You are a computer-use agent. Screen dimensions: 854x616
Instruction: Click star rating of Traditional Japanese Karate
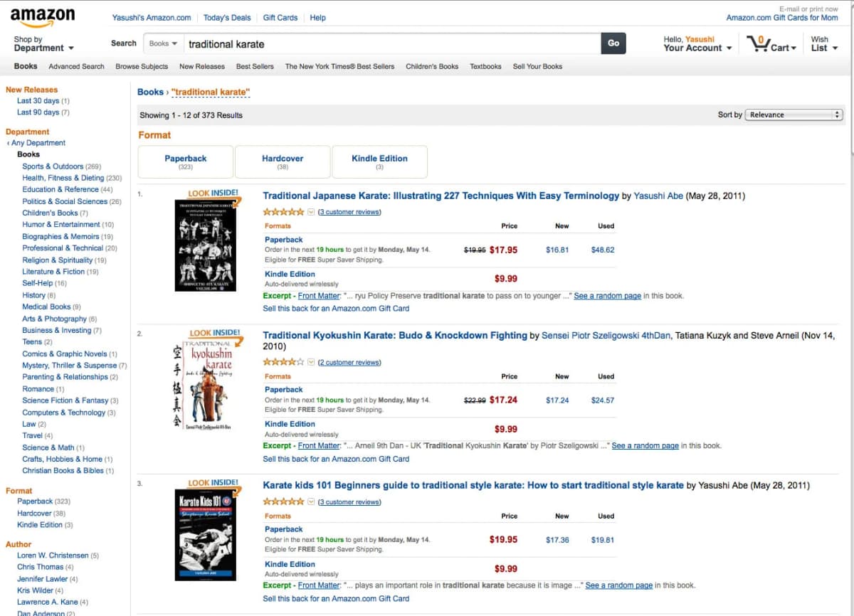coord(284,212)
